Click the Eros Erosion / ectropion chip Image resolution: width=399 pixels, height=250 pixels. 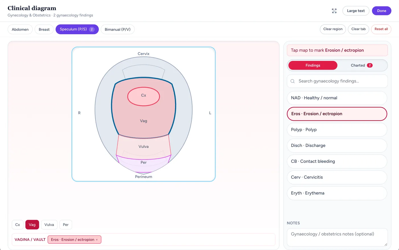point(74,240)
